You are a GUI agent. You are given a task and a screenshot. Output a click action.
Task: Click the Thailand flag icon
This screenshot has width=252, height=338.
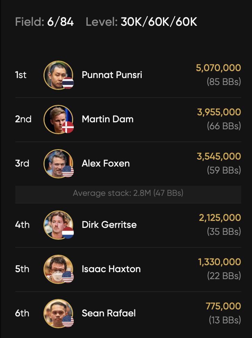tap(68, 83)
